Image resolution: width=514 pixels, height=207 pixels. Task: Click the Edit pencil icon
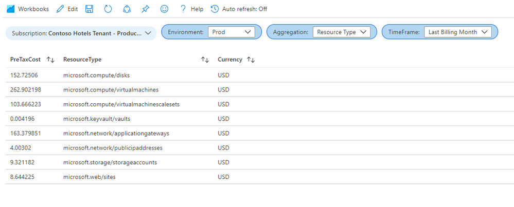click(60, 9)
